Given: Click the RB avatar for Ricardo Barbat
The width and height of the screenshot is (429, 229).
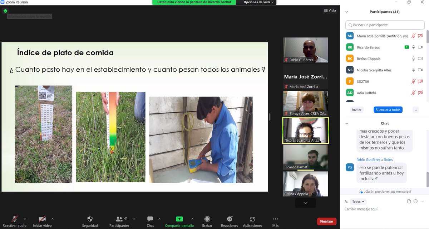Looking at the screenshot, I should (350, 47).
